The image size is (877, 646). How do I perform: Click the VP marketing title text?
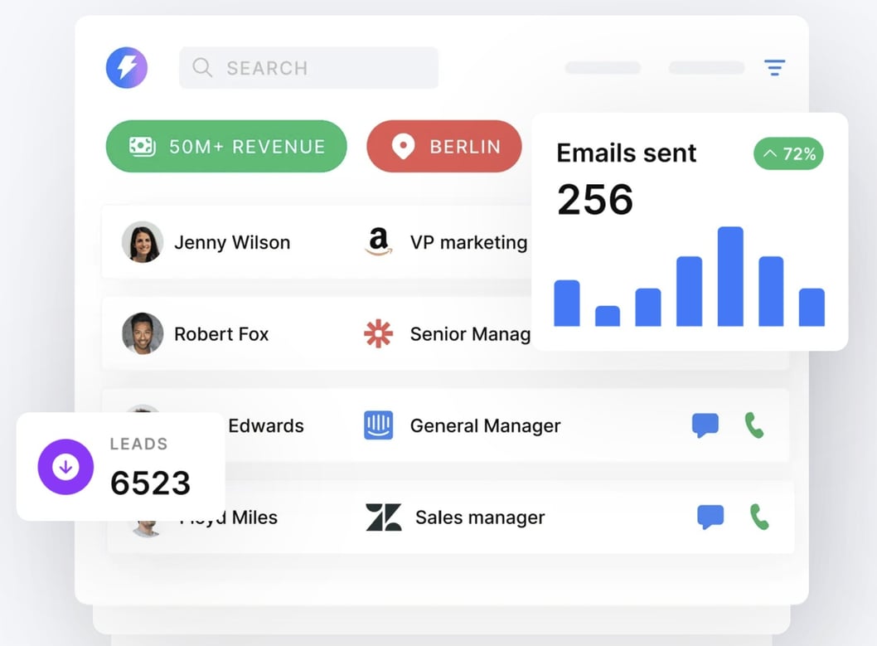(468, 243)
